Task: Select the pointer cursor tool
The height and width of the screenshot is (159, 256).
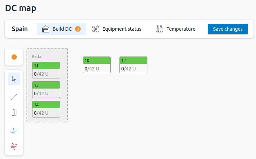Action: [14, 79]
